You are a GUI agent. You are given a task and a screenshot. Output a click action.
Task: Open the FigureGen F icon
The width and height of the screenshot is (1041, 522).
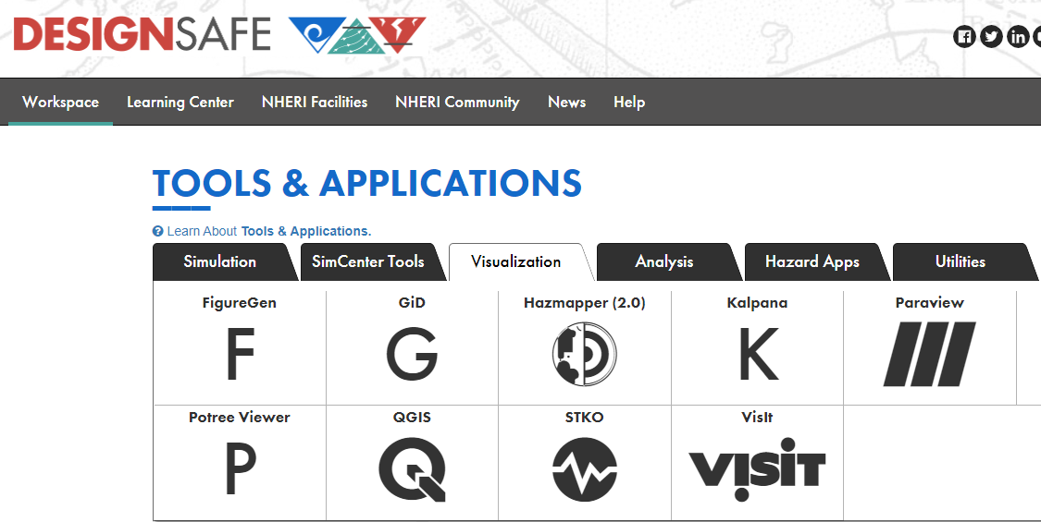click(x=240, y=354)
